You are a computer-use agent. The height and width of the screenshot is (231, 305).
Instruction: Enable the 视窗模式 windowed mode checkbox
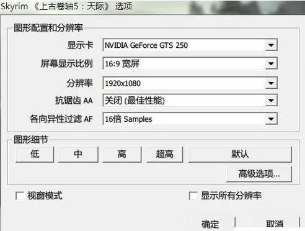[20, 196]
